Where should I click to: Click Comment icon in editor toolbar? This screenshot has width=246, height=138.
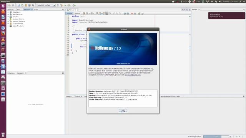click(x=139, y=13)
